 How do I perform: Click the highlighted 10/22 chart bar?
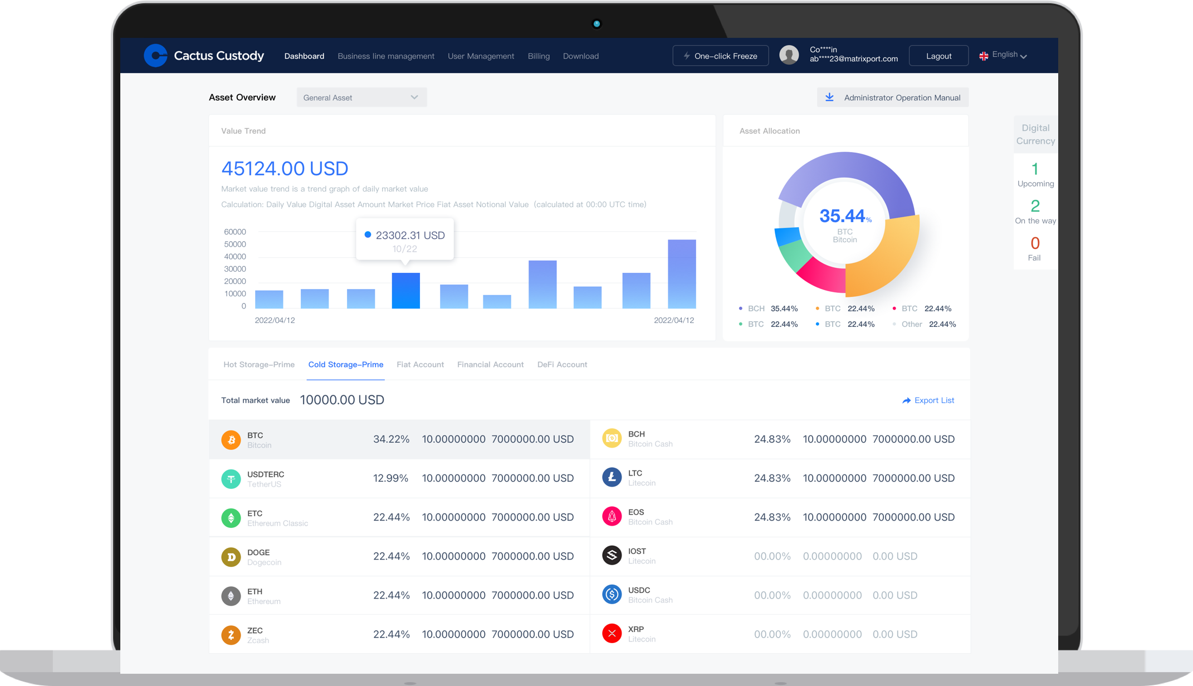[405, 291]
